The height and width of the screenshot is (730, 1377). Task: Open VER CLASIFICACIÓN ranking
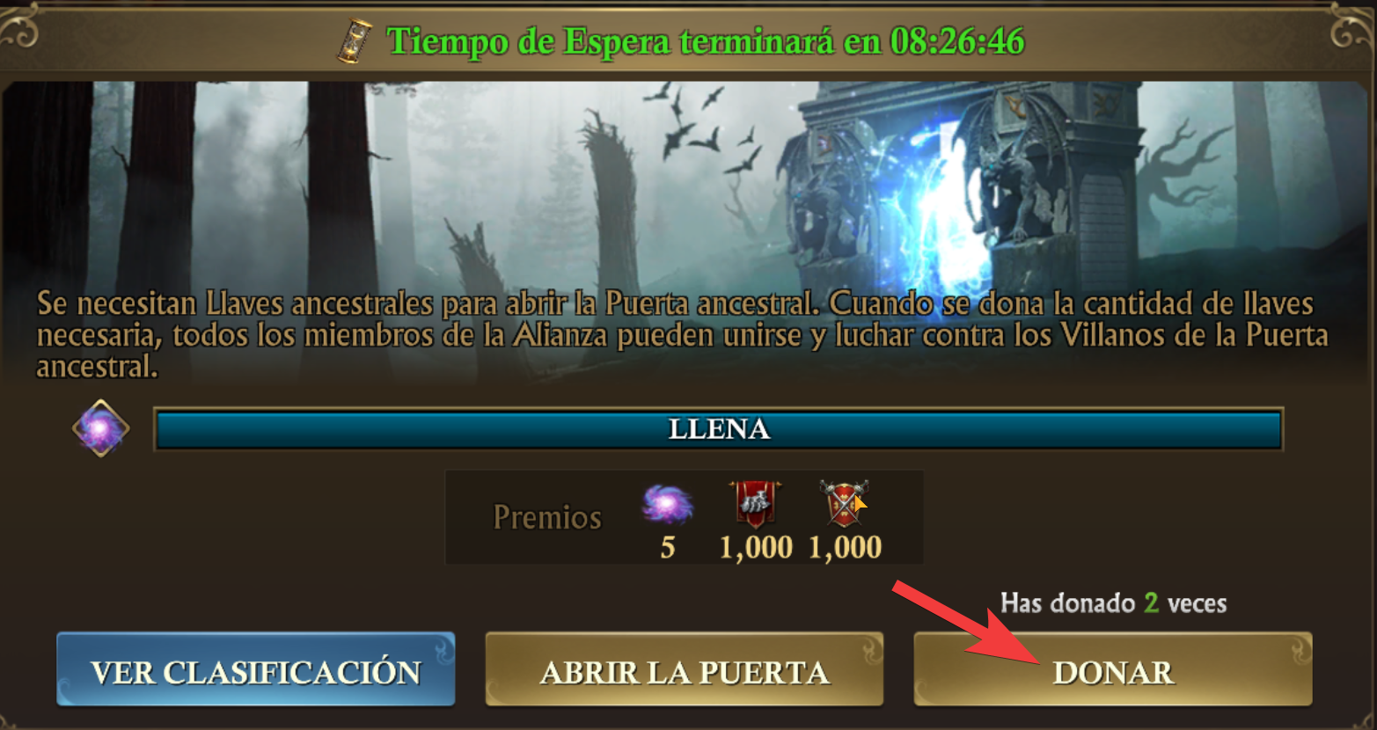tap(256, 670)
